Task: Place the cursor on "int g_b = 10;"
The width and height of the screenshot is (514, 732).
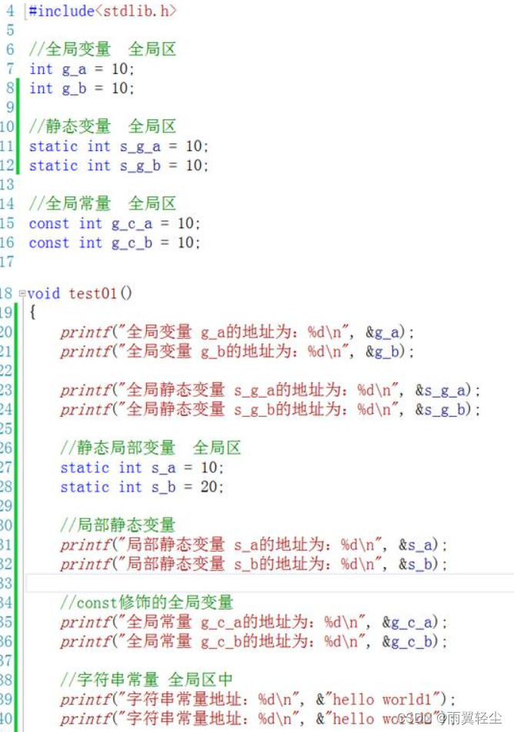Action: (x=82, y=89)
